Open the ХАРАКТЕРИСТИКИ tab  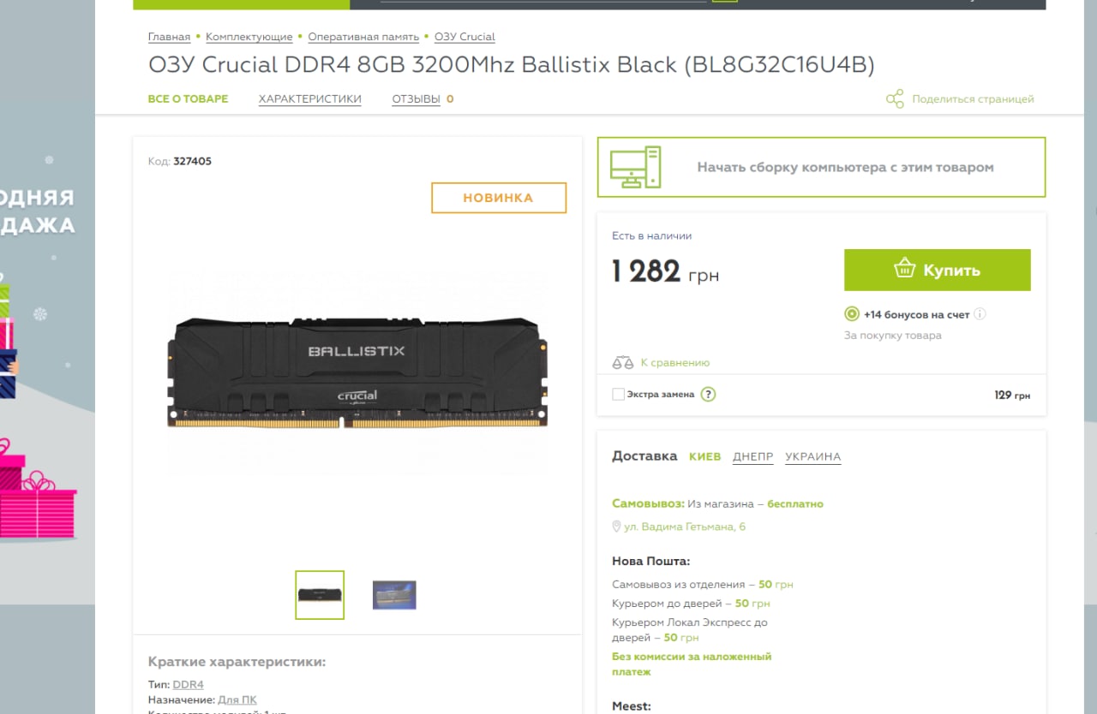(x=310, y=98)
